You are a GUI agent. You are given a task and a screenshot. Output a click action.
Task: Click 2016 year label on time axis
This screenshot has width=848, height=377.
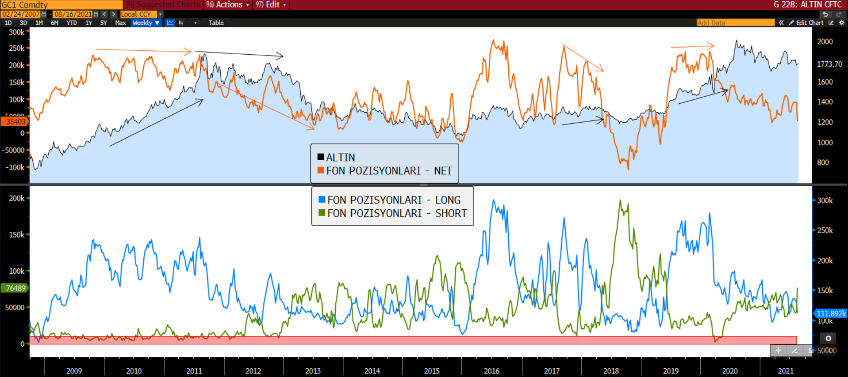pos(491,371)
